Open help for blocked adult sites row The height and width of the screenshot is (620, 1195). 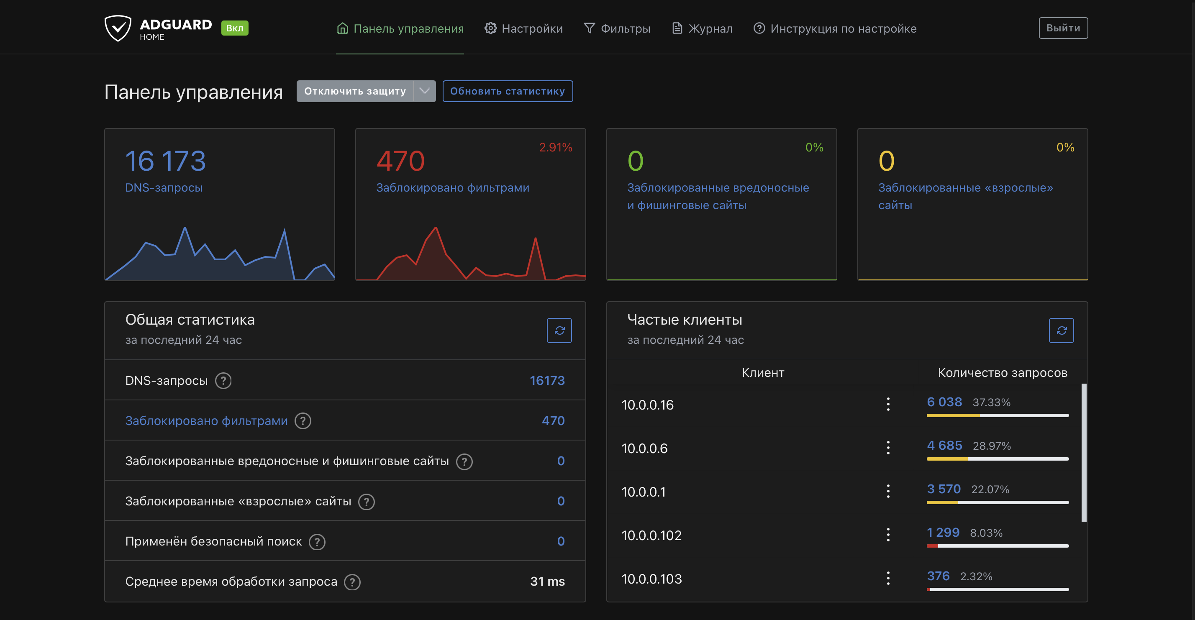(366, 501)
